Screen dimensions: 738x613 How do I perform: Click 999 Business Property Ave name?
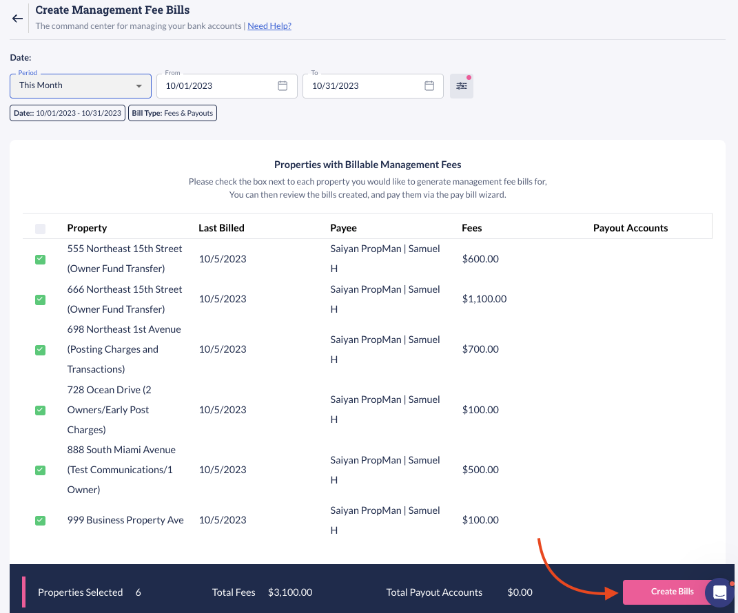[x=125, y=520]
